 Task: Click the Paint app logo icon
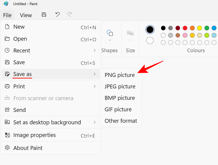(6, 4)
